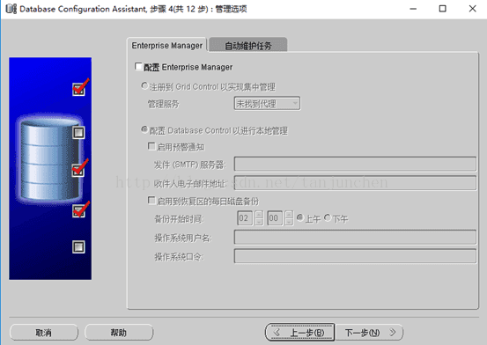Decrease the backup hour with the down arrow

pos(259,222)
